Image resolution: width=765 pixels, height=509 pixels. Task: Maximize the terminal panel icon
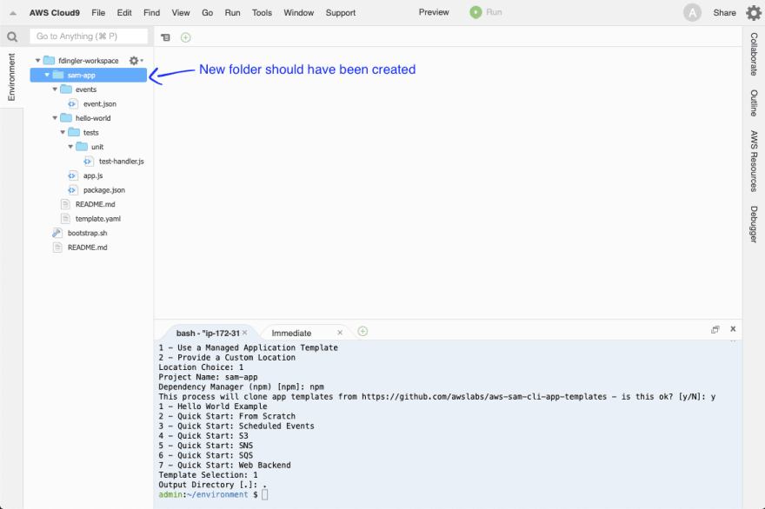pyautogui.click(x=715, y=329)
